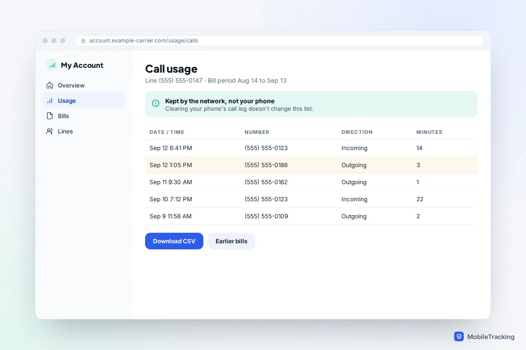This screenshot has width=526, height=350.
Task: Open the Lines sidebar item
Action: click(84, 131)
